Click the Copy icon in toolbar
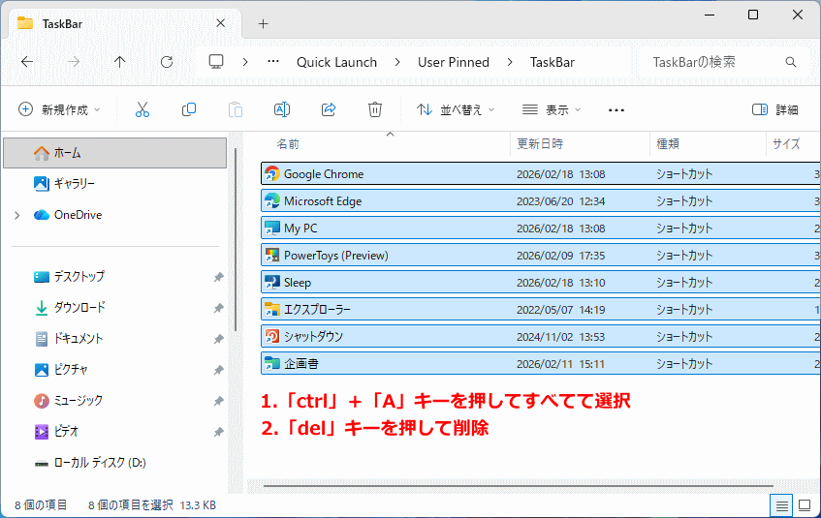The height and width of the screenshot is (518, 821). point(188,109)
